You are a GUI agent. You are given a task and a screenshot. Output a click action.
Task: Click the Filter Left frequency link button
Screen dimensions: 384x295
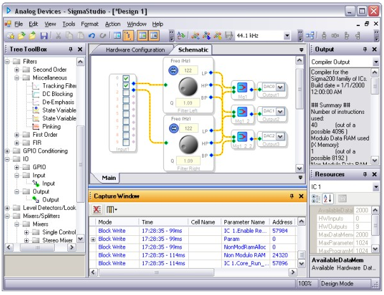[x=173, y=71]
